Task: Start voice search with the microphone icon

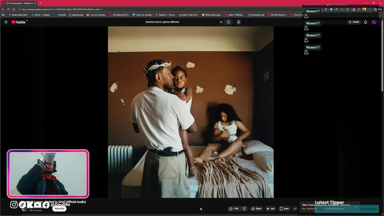Action: (238, 22)
